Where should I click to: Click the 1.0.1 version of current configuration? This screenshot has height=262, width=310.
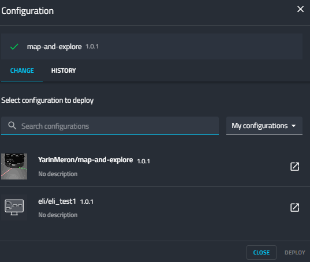(92, 46)
